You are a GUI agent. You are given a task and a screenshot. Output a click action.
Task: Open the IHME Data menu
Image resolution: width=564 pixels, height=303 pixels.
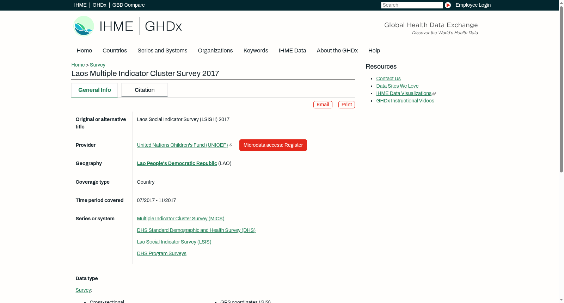292,51
